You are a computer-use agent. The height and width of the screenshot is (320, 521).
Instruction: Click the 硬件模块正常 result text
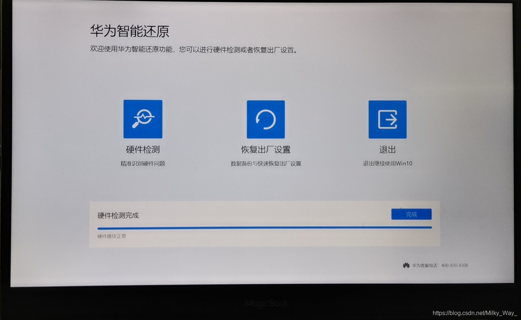(x=112, y=236)
